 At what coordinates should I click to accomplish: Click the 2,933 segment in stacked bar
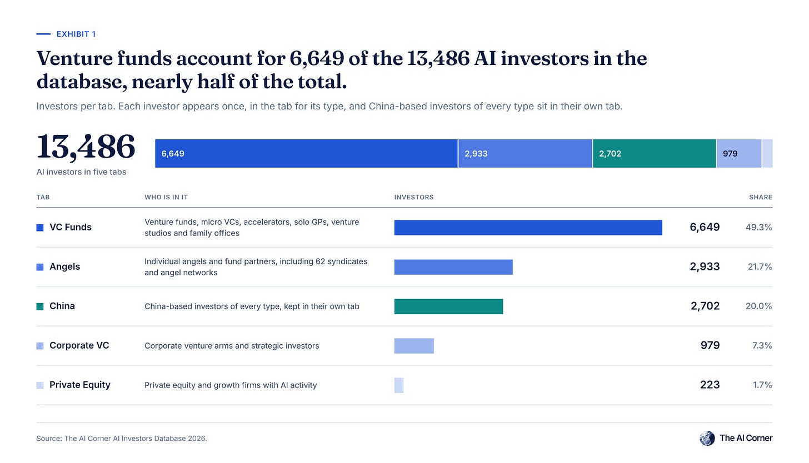tap(525, 153)
